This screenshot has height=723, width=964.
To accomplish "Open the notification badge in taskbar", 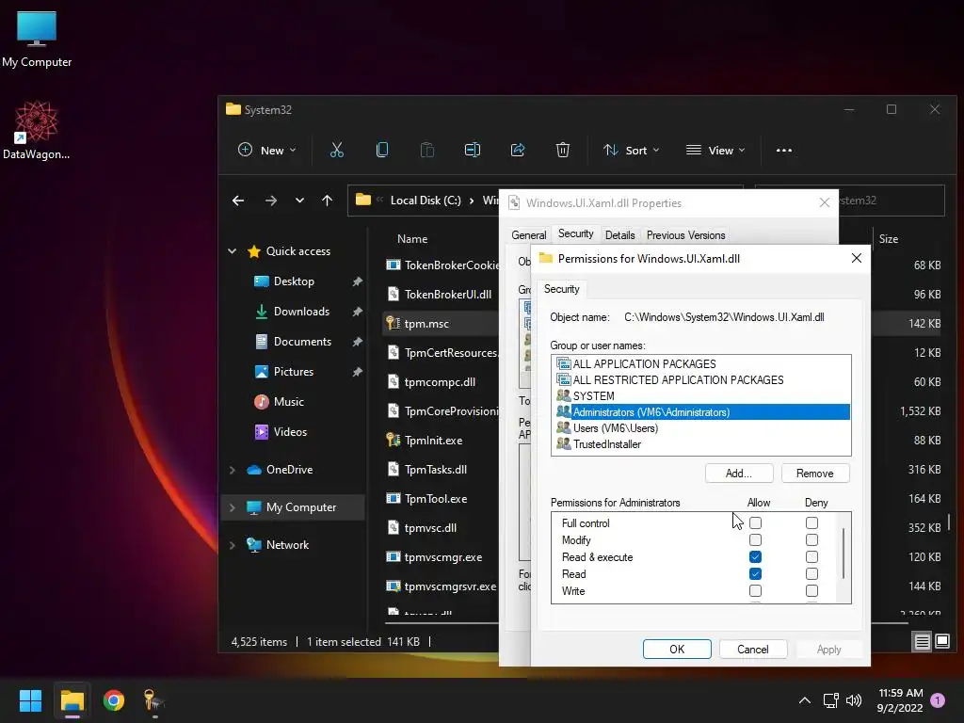I will pyautogui.click(x=938, y=700).
